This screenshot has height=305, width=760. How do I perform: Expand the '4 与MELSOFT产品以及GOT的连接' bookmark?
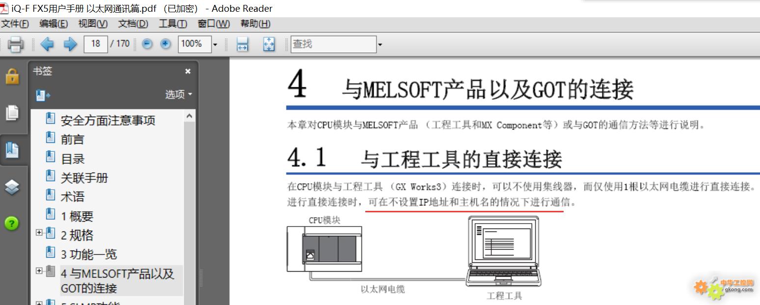coord(39,270)
